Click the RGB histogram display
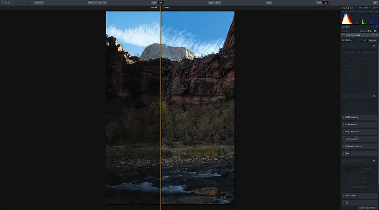Image resolution: width=379 pixels, height=210 pixels. point(359,18)
